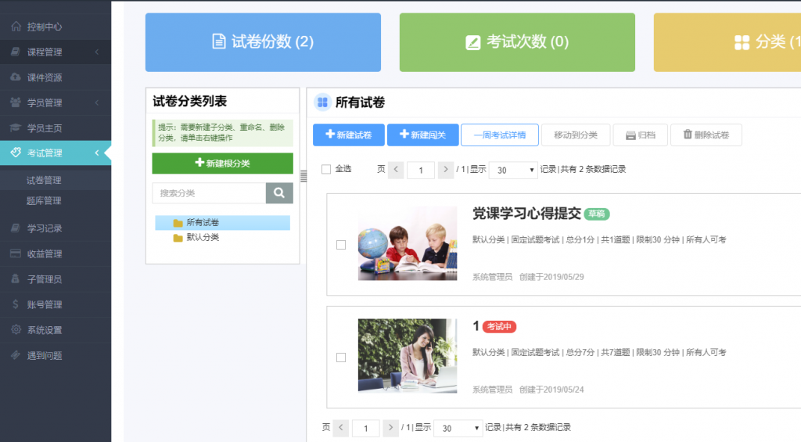
Task: Check the box for exam titled 1
Action: 341,358
